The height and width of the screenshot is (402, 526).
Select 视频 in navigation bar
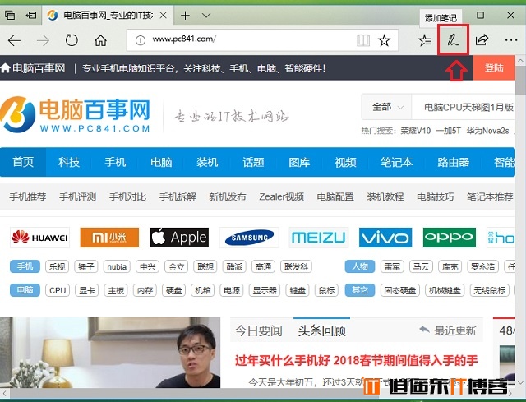pyautogui.click(x=345, y=162)
